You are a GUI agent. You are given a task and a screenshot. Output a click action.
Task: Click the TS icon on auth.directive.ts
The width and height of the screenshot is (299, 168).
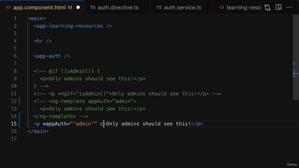coord(93,7)
